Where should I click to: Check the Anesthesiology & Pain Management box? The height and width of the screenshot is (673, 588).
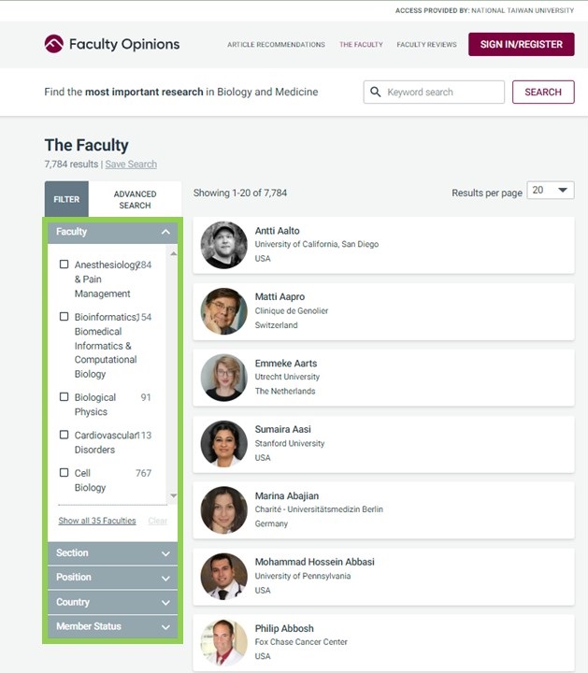pyautogui.click(x=64, y=265)
